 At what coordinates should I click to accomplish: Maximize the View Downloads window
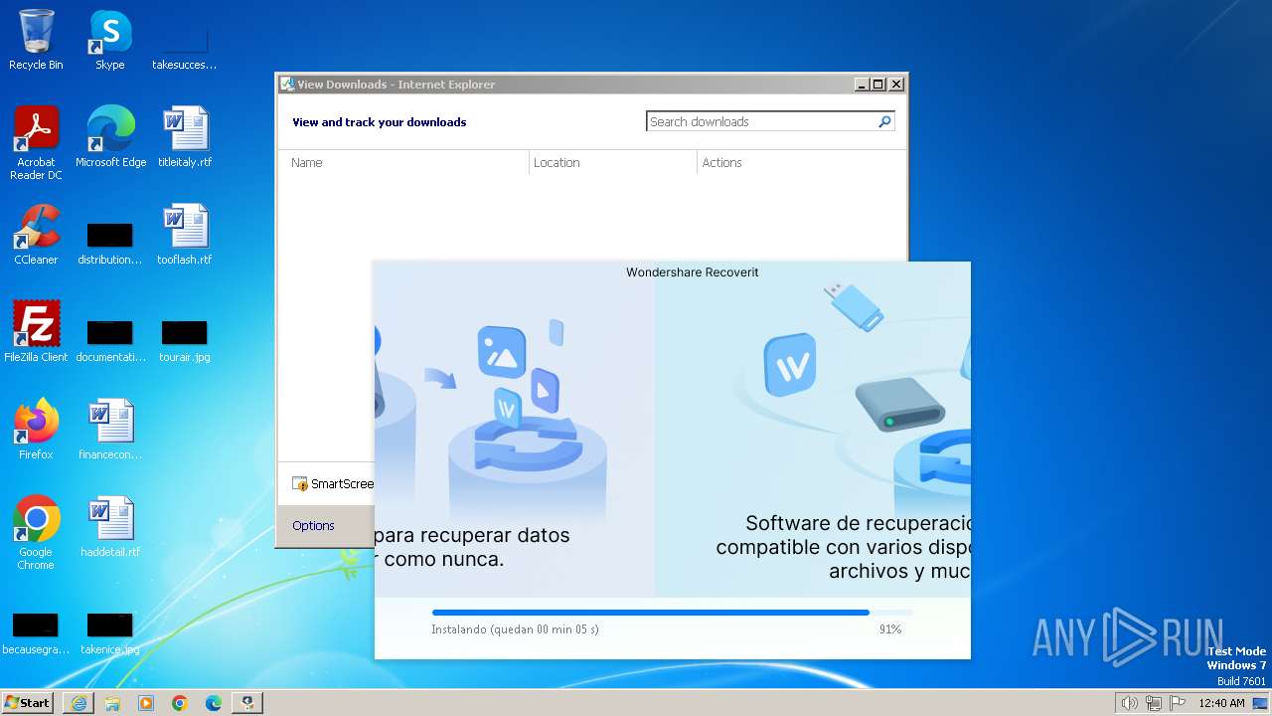coord(878,85)
